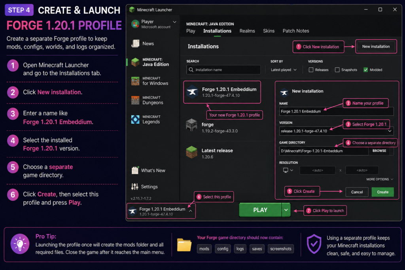405x270 pixels.
Task: Click the 'config' folder tag
Action: pyautogui.click(x=223, y=249)
